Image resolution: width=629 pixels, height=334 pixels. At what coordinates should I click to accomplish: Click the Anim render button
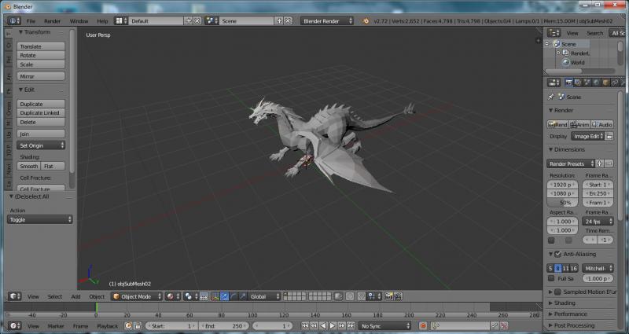click(579, 124)
